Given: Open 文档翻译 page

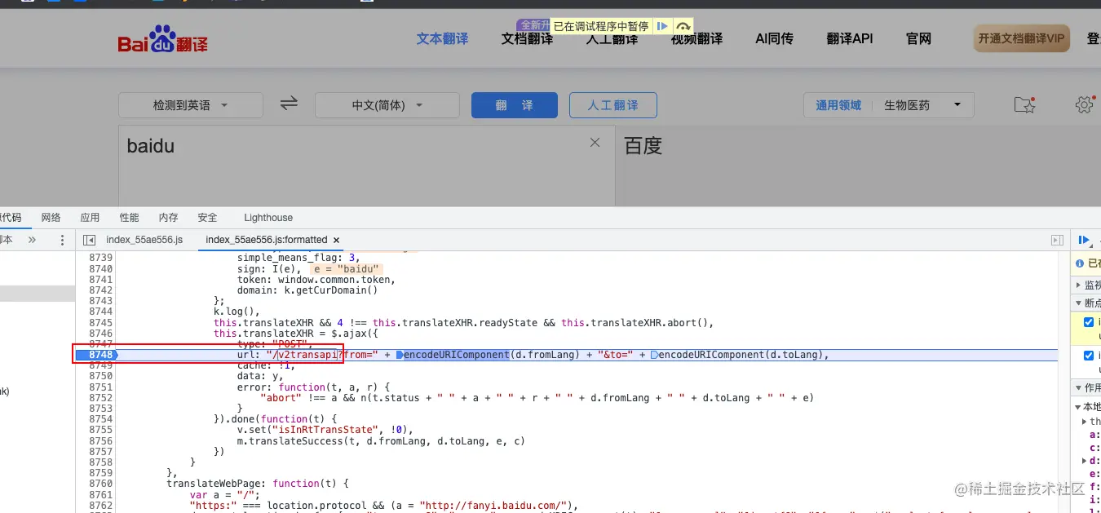Looking at the screenshot, I should pyautogui.click(x=527, y=38).
